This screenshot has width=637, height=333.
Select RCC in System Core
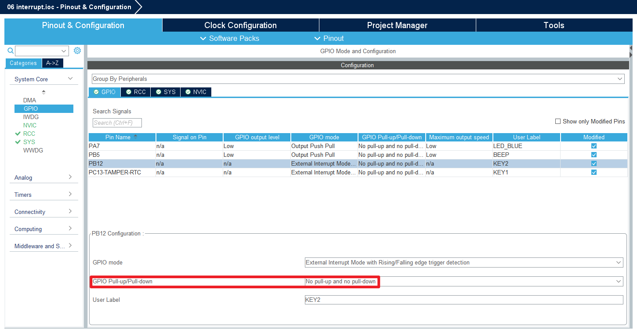tap(29, 134)
